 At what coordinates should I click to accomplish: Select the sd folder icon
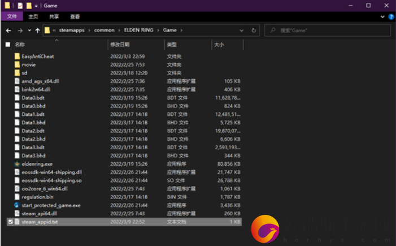17,73
